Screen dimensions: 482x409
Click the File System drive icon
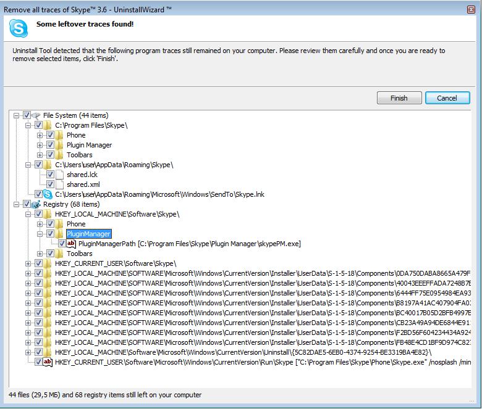tap(36, 116)
